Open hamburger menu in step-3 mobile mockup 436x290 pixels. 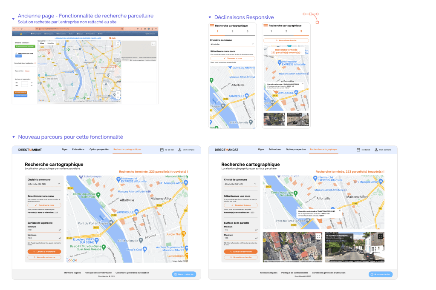[266, 26]
